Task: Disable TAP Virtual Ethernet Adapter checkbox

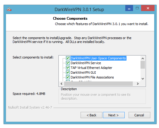Action: [x=68, y=67]
